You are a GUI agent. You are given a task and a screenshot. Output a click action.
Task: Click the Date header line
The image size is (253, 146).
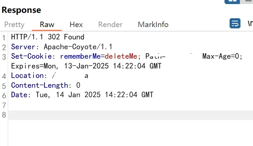[x=82, y=95]
